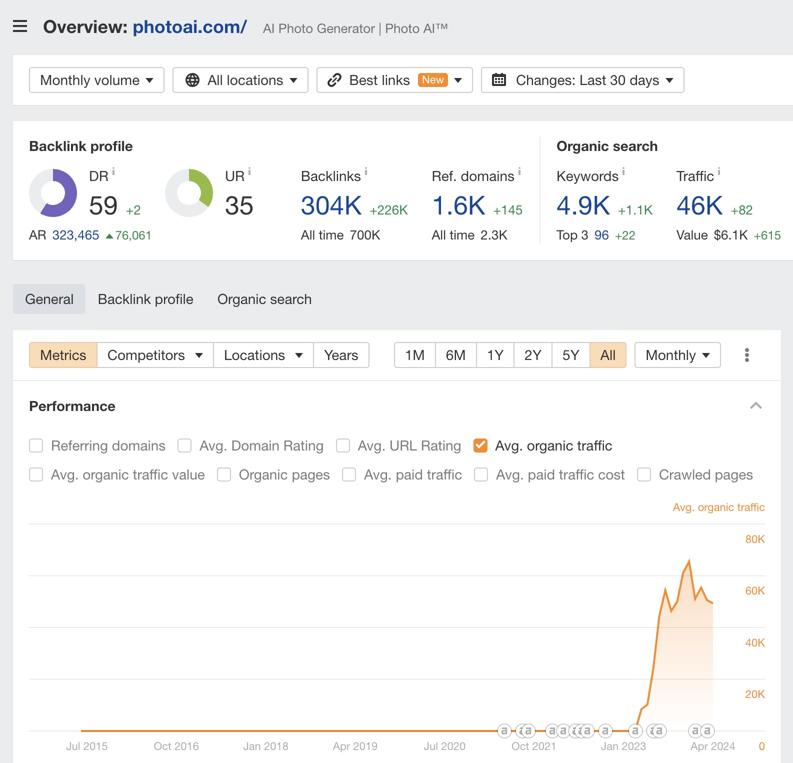The image size is (793, 763).
Task: Enable the Referring domains checkbox
Action: coord(36,445)
